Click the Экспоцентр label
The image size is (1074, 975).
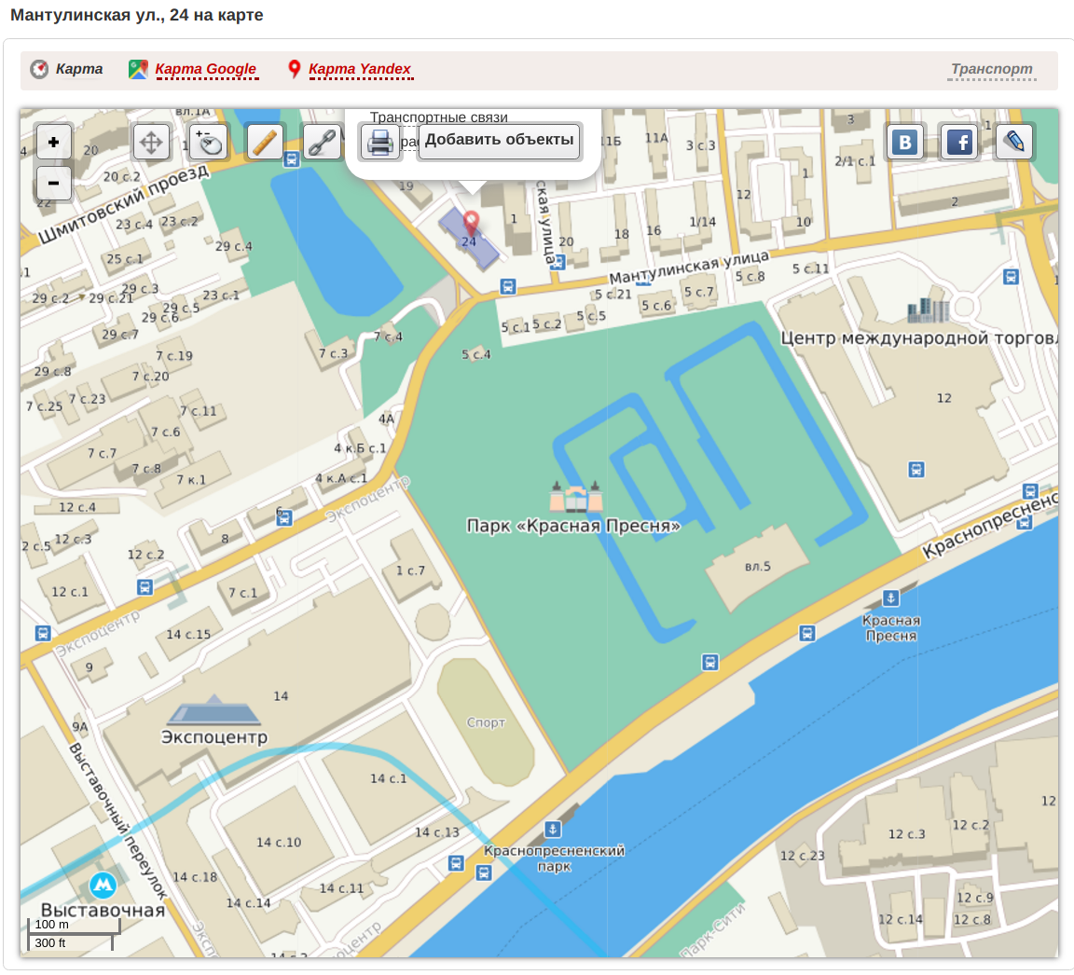pyautogui.click(x=214, y=737)
